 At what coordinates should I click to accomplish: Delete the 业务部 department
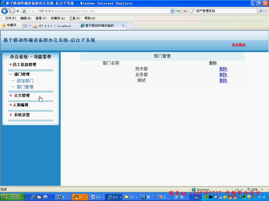pos(223,75)
